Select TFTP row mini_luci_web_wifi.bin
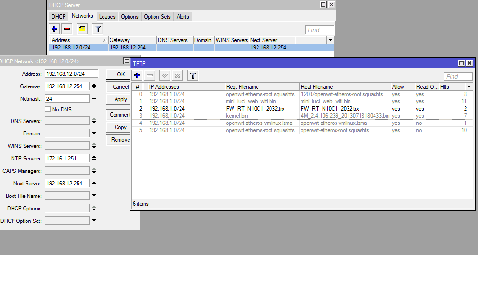Screen dimensions: 478x295 (x=302, y=101)
